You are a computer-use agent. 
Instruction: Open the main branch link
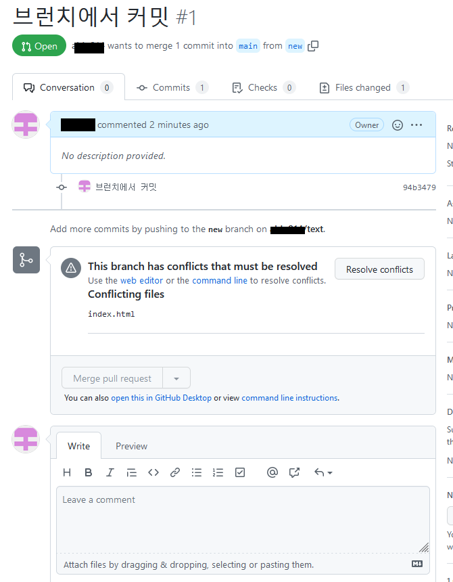coord(248,46)
